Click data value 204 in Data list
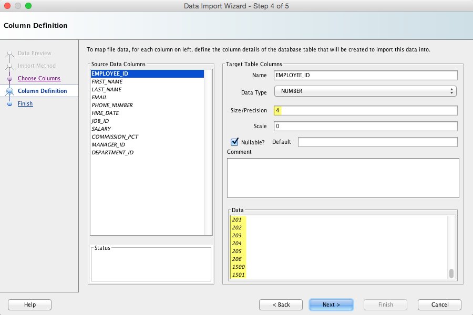Image resolution: width=473 pixels, height=315 pixels. 237,243
